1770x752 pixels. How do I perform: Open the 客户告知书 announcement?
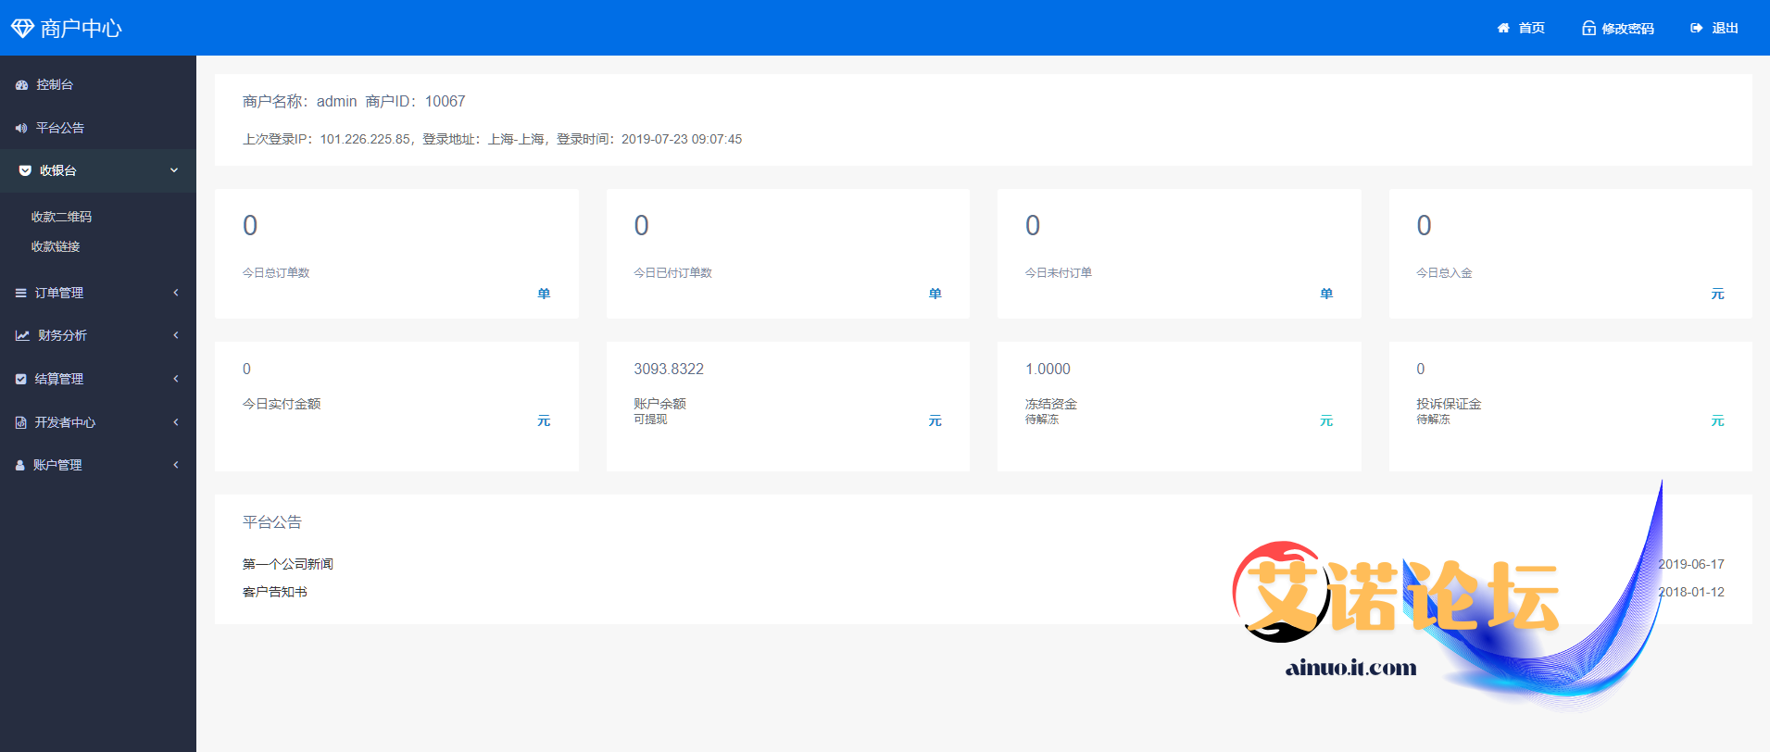(x=275, y=592)
